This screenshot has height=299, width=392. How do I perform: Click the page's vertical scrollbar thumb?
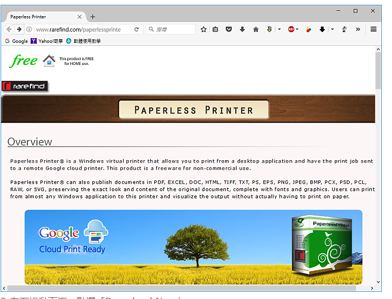point(378,70)
